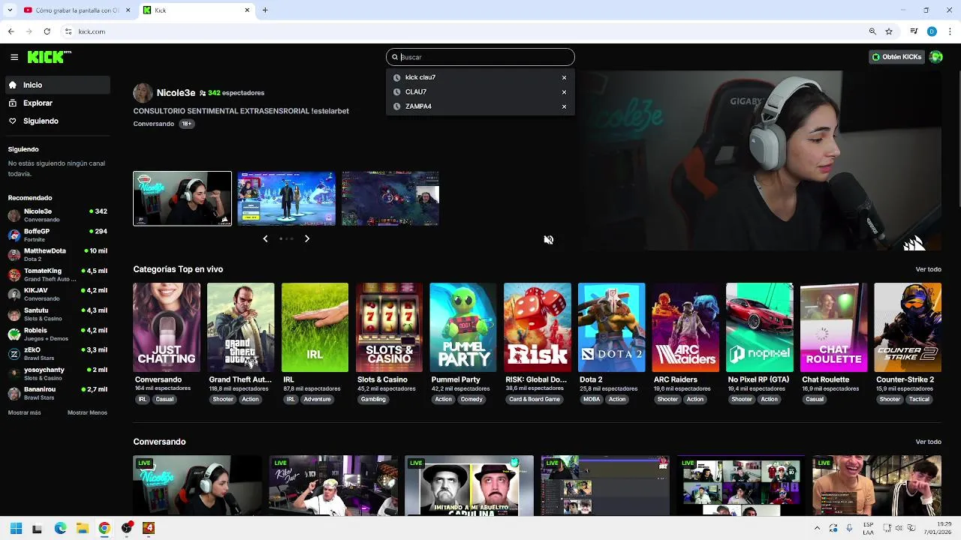Image resolution: width=961 pixels, height=540 pixels.
Task: Open a new browser tab
Action: point(265,10)
